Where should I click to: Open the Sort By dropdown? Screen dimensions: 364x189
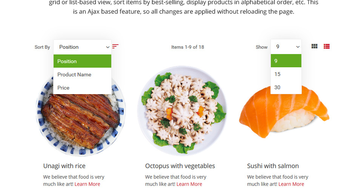point(82,47)
